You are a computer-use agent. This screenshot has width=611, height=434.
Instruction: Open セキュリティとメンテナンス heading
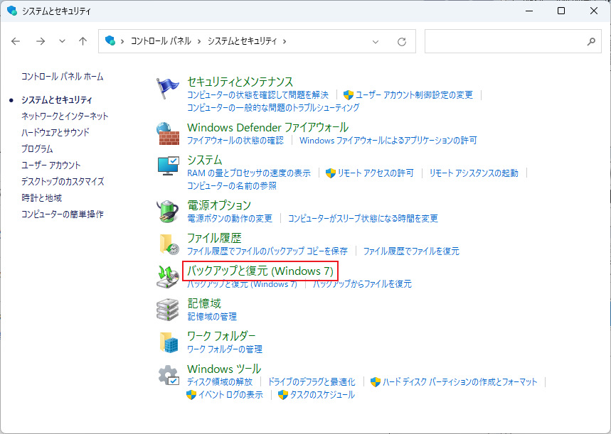[x=240, y=82]
